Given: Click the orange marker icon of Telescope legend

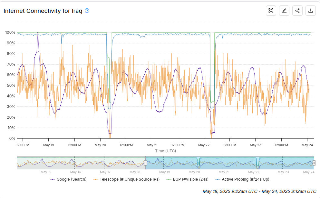Looking at the screenshot, I should (x=95, y=179).
